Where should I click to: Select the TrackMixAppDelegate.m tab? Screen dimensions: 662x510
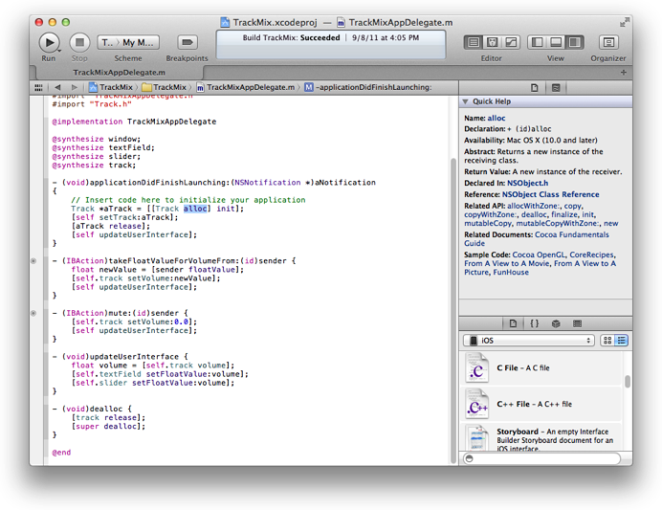(x=119, y=72)
